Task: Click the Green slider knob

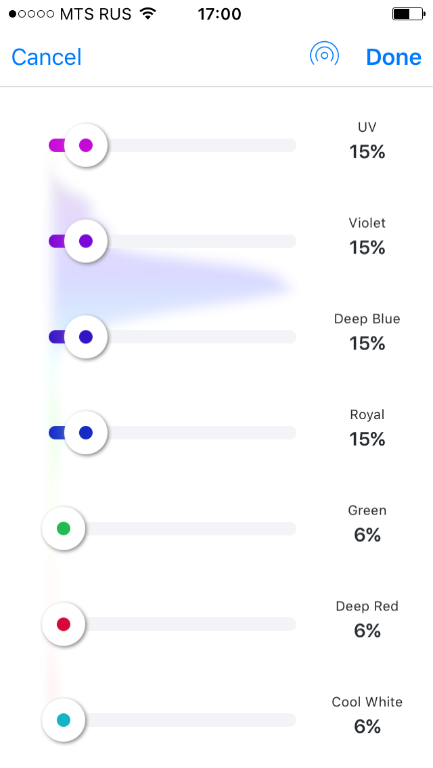Action: pos(64,529)
